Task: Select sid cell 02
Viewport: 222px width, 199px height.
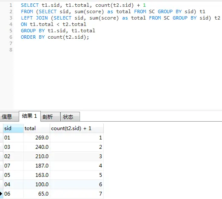Action: [13, 156]
